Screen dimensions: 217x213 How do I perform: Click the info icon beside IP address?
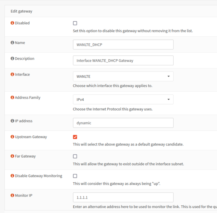pos(12,121)
